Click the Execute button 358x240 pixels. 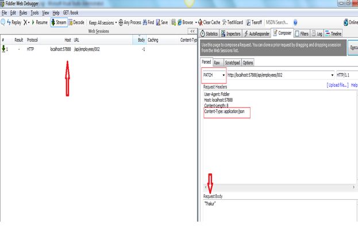click(x=353, y=47)
